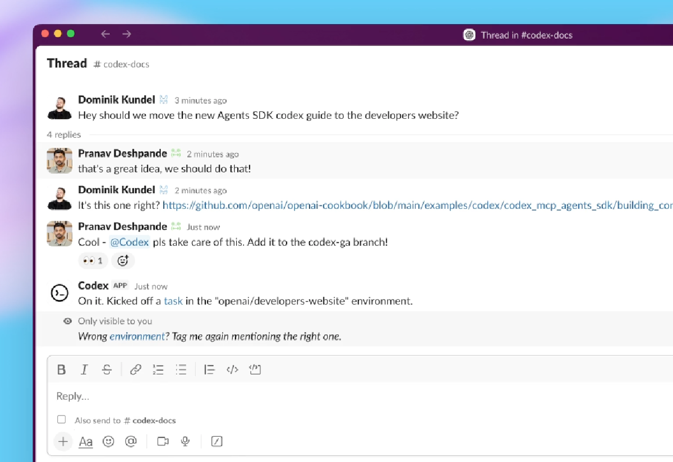Toggle italic formatting in the composer
Screen dimensions: 673x462
pos(84,370)
